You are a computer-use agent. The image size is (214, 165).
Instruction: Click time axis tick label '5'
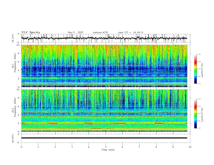click(106, 147)
